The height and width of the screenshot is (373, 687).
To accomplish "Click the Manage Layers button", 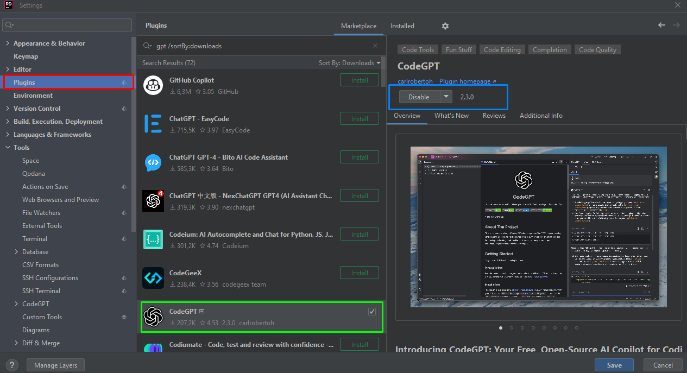I will (55, 365).
